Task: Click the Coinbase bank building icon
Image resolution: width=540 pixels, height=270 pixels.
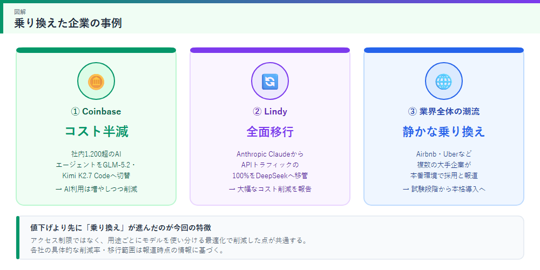Action: click(96, 82)
